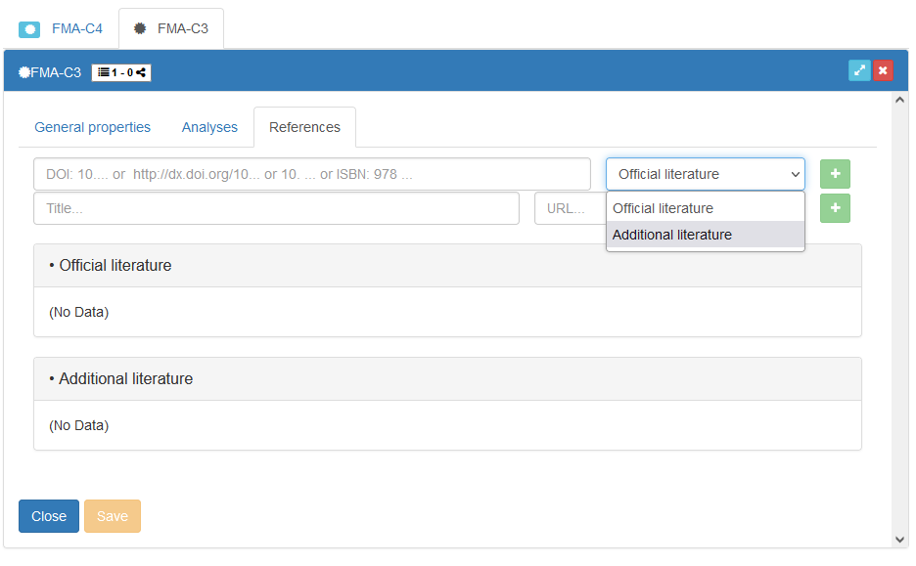The image size is (916, 566).
Task: Add reference via plus beside DOI field
Action: [835, 174]
